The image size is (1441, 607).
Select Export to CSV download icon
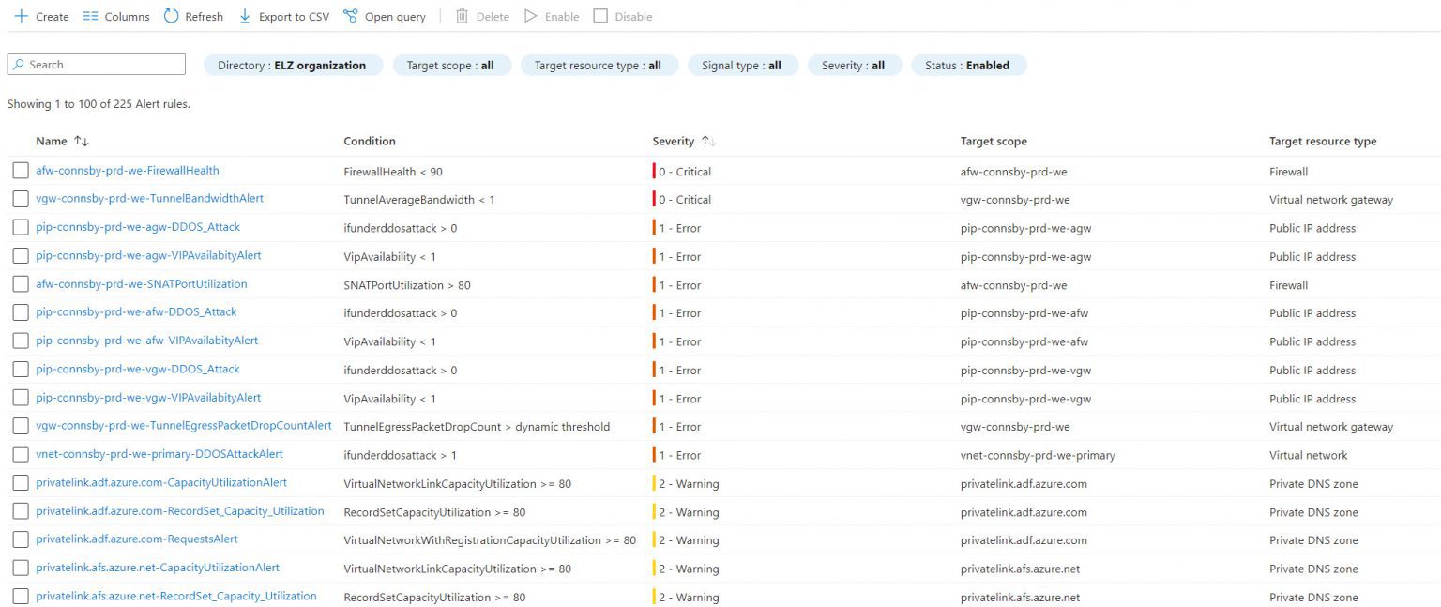[x=244, y=16]
